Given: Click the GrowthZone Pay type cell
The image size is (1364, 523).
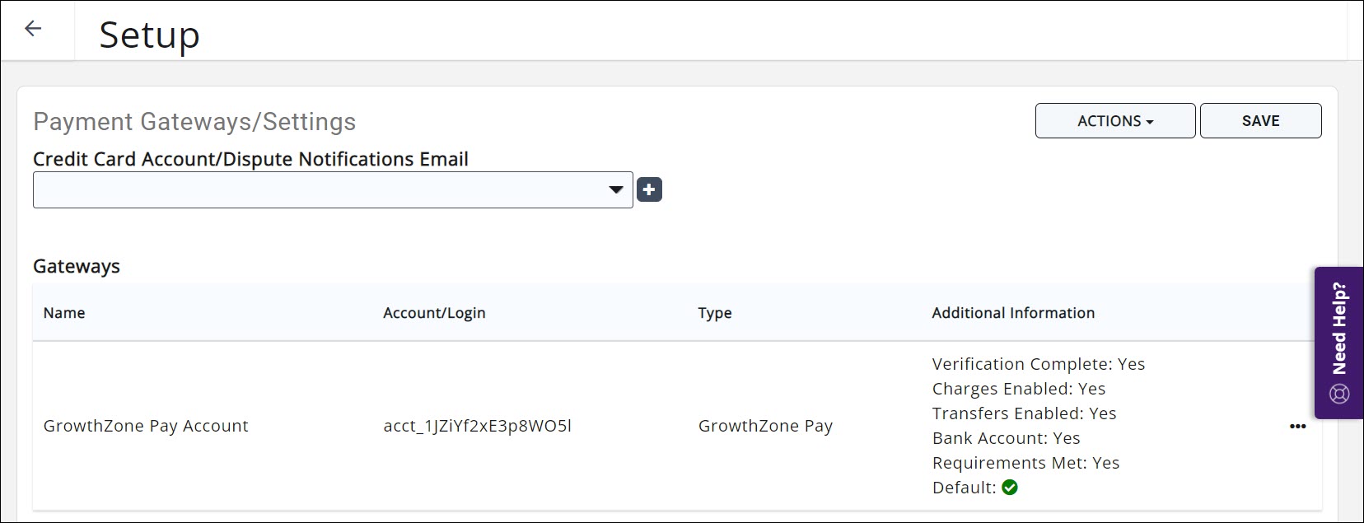Looking at the screenshot, I should coord(765,426).
